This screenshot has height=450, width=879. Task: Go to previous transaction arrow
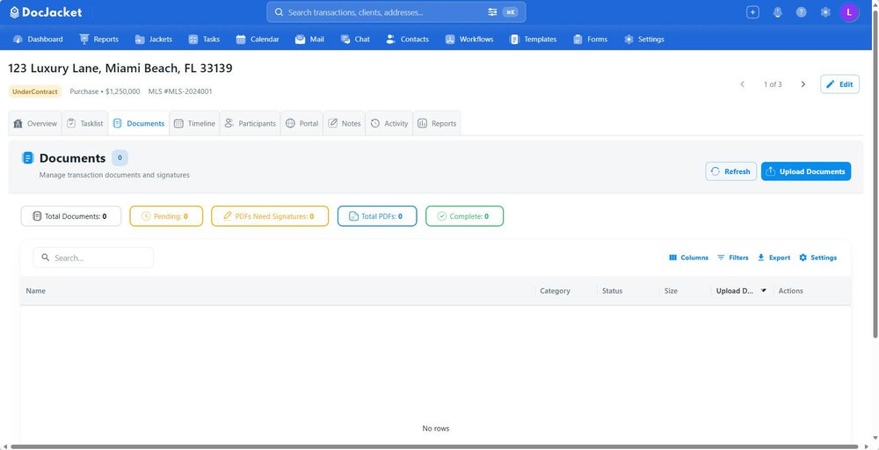coord(742,84)
